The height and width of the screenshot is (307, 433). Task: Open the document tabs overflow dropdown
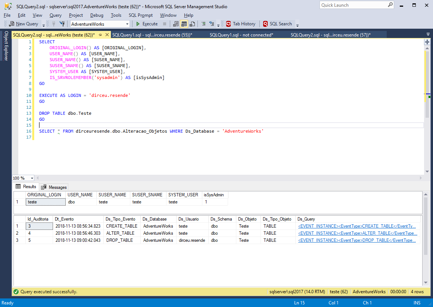428,34
